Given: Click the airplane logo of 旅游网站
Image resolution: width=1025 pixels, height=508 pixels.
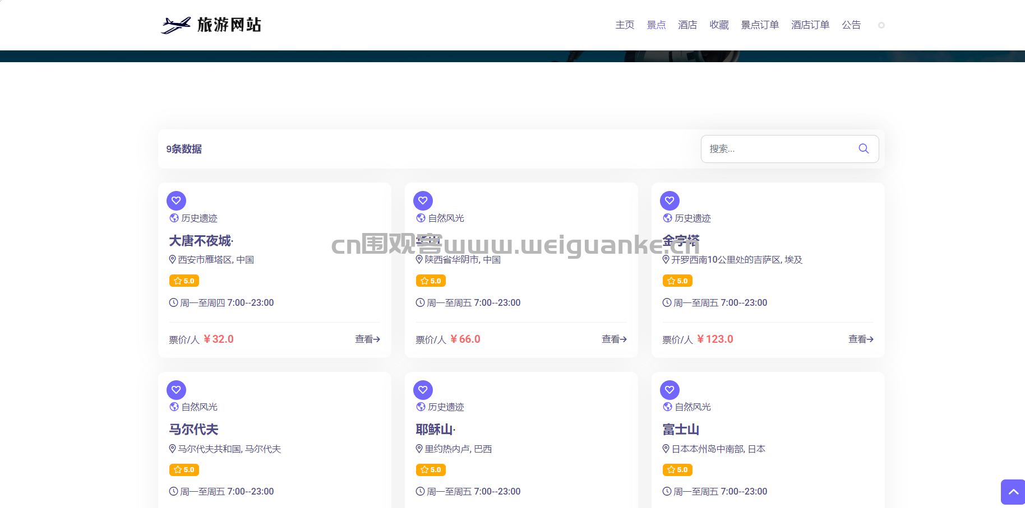Looking at the screenshot, I should (176, 25).
